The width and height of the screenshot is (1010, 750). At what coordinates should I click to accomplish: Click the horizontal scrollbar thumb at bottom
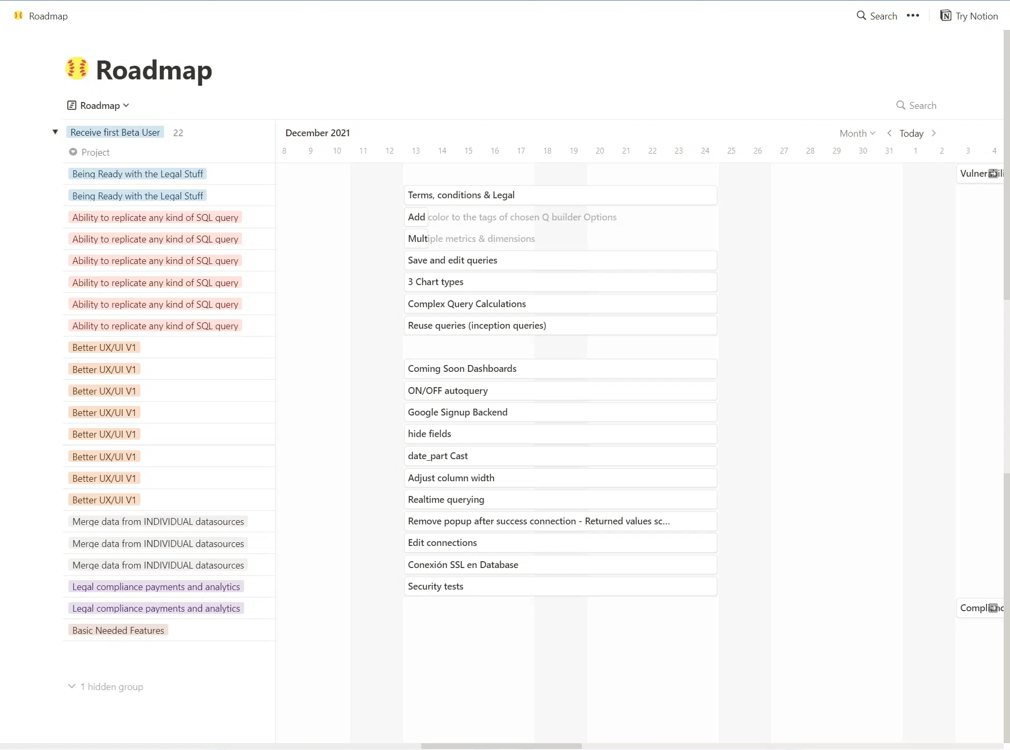click(x=501, y=746)
